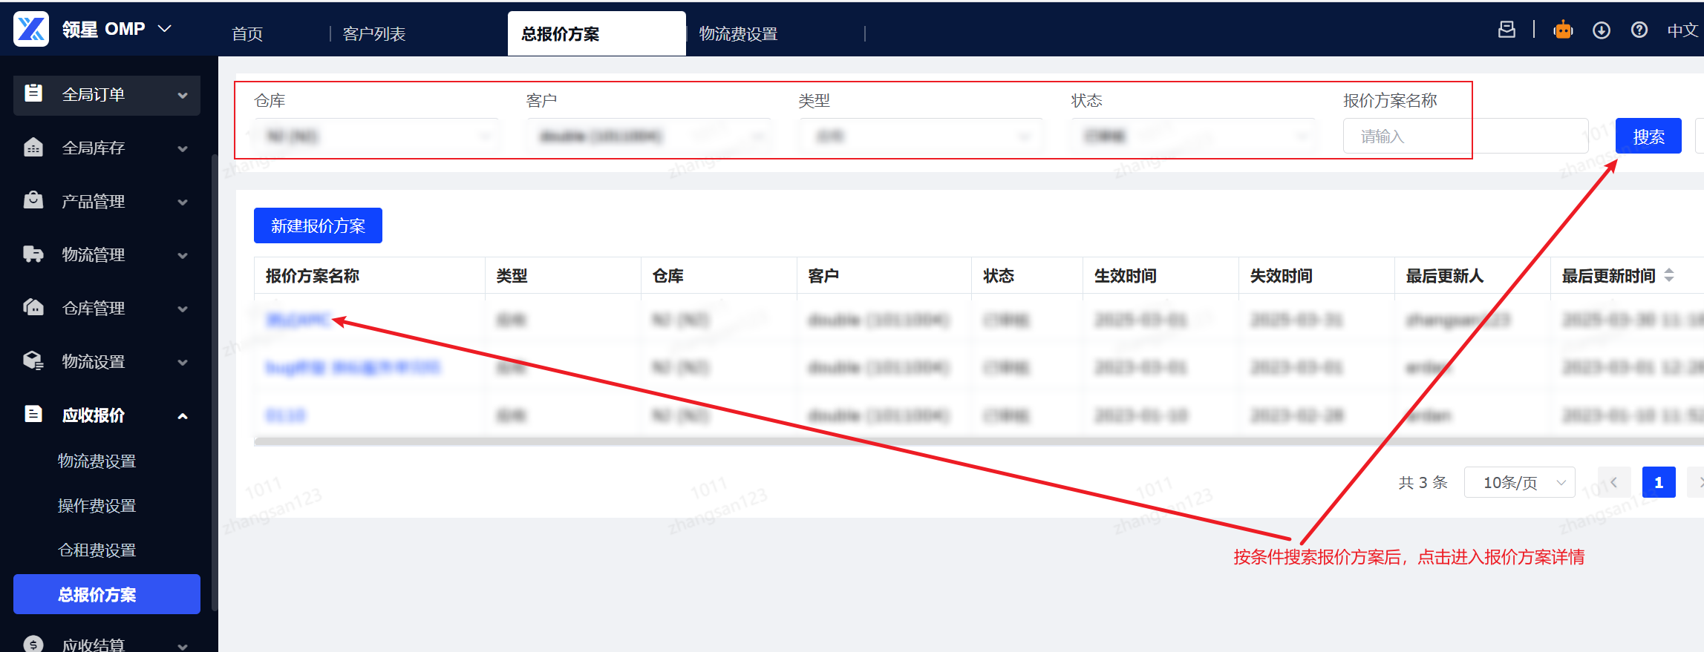The height and width of the screenshot is (652, 1704).
Task: Focus the 报价方案名称 input field
Action: click(x=1466, y=136)
